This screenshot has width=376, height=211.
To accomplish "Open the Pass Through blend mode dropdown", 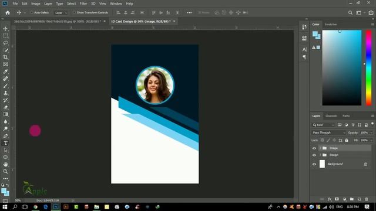I will 328,132.
